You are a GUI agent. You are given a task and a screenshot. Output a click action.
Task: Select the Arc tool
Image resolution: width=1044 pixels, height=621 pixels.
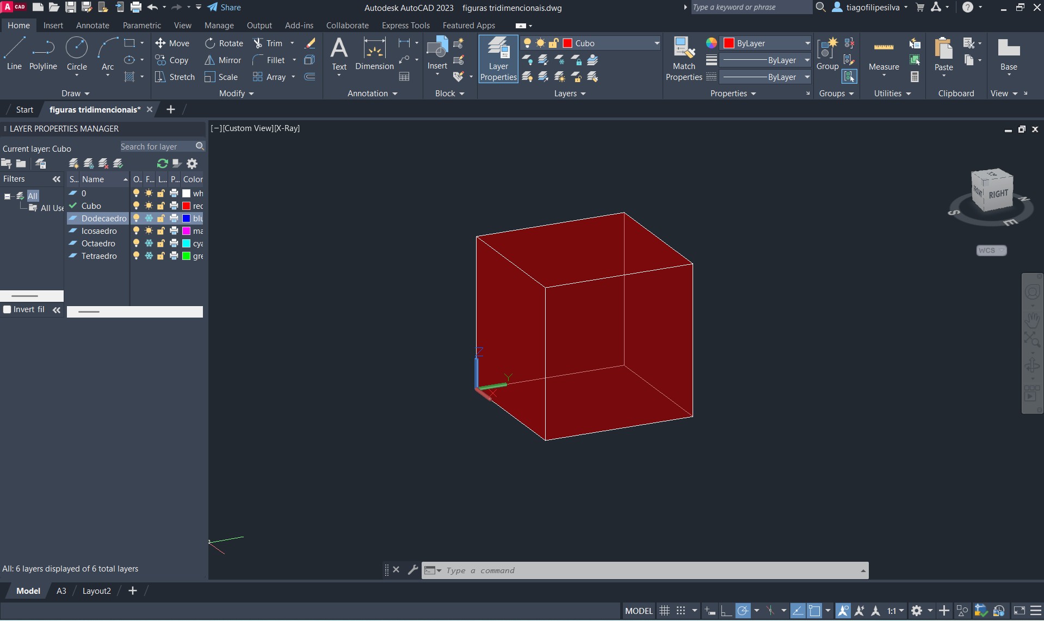(108, 54)
